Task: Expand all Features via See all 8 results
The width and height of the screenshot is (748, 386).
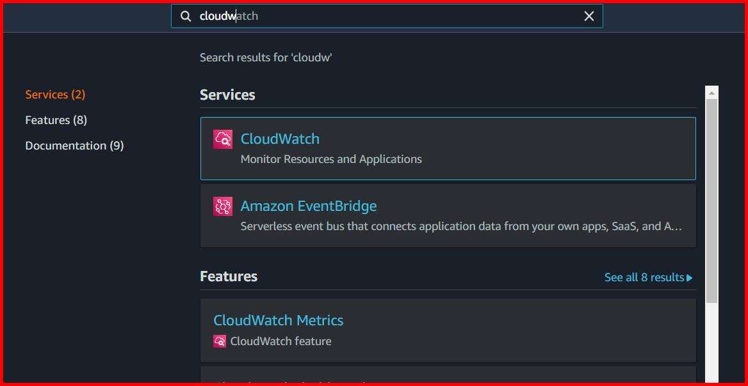Action: pyautogui.click(x=648, y=277)
